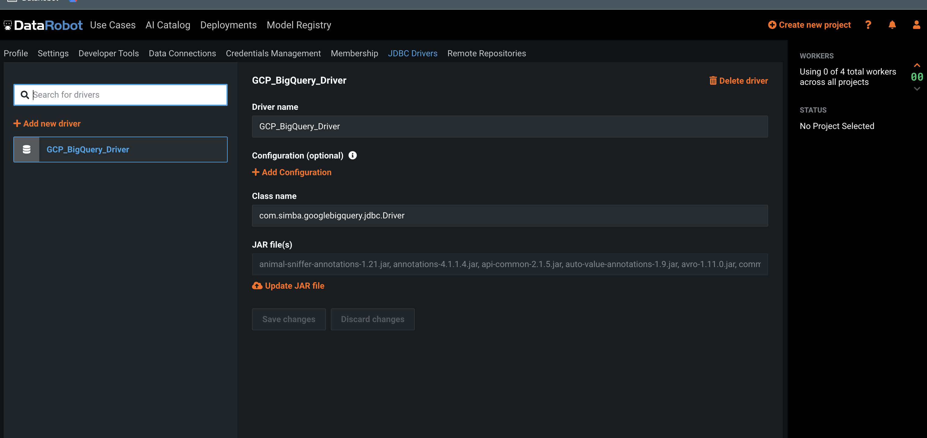Open the AI Catalog menu
The image size is (927, 438).
click(x=168, y=25)
